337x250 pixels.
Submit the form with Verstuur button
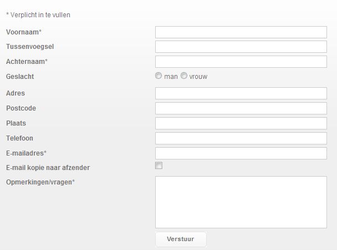[x=181, y=239]
